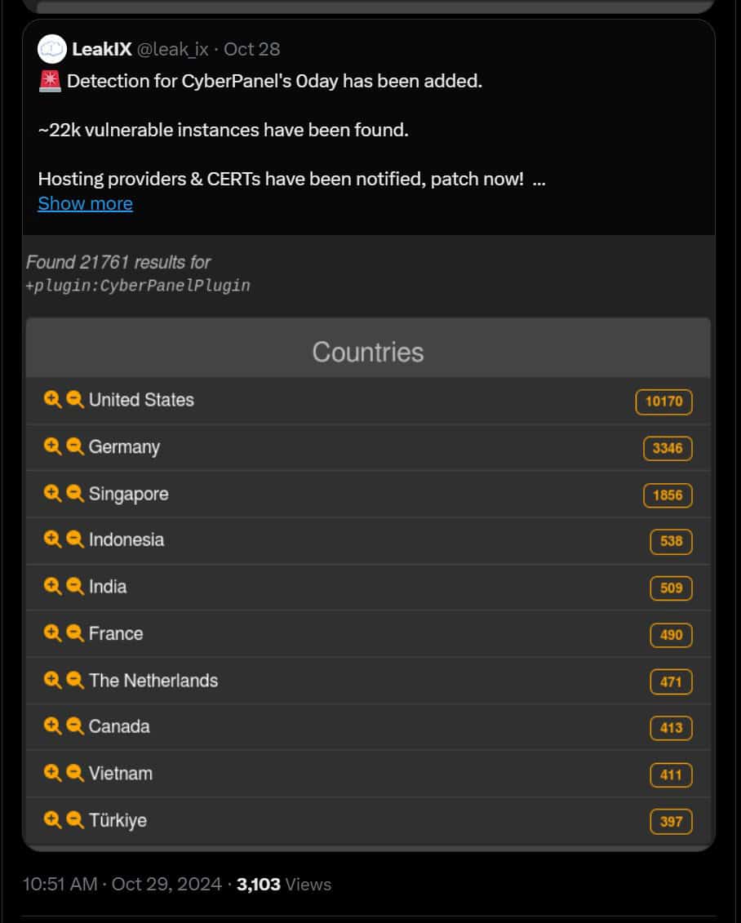
Task: Click zoom-out magnifier beside Germany
Action: [x=75, y=446]
